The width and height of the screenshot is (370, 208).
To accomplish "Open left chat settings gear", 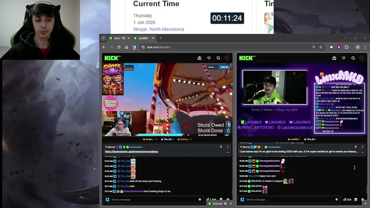I will coord(228,199).
